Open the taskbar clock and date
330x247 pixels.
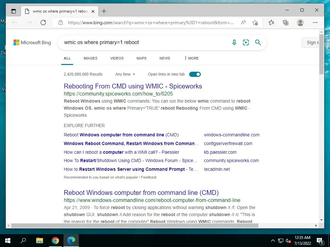[302, 241]
